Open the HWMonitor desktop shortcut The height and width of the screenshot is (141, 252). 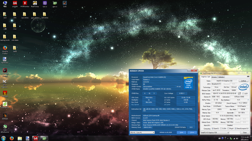click(25, 3)
